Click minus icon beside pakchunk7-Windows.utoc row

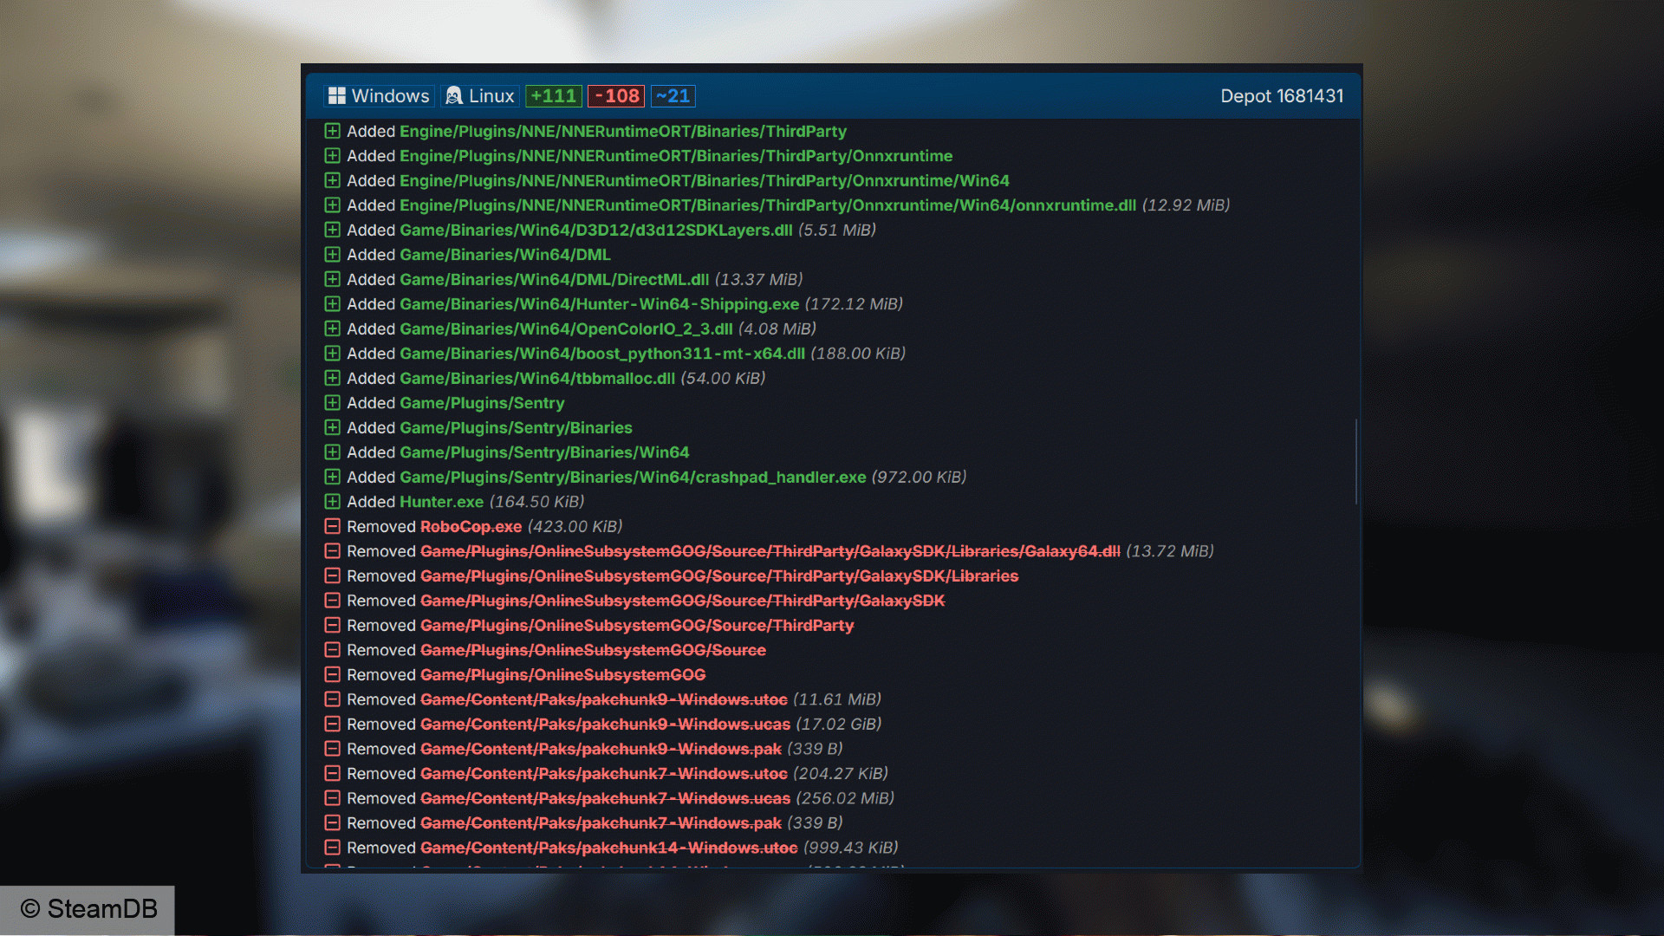click(x=332, y=773)
